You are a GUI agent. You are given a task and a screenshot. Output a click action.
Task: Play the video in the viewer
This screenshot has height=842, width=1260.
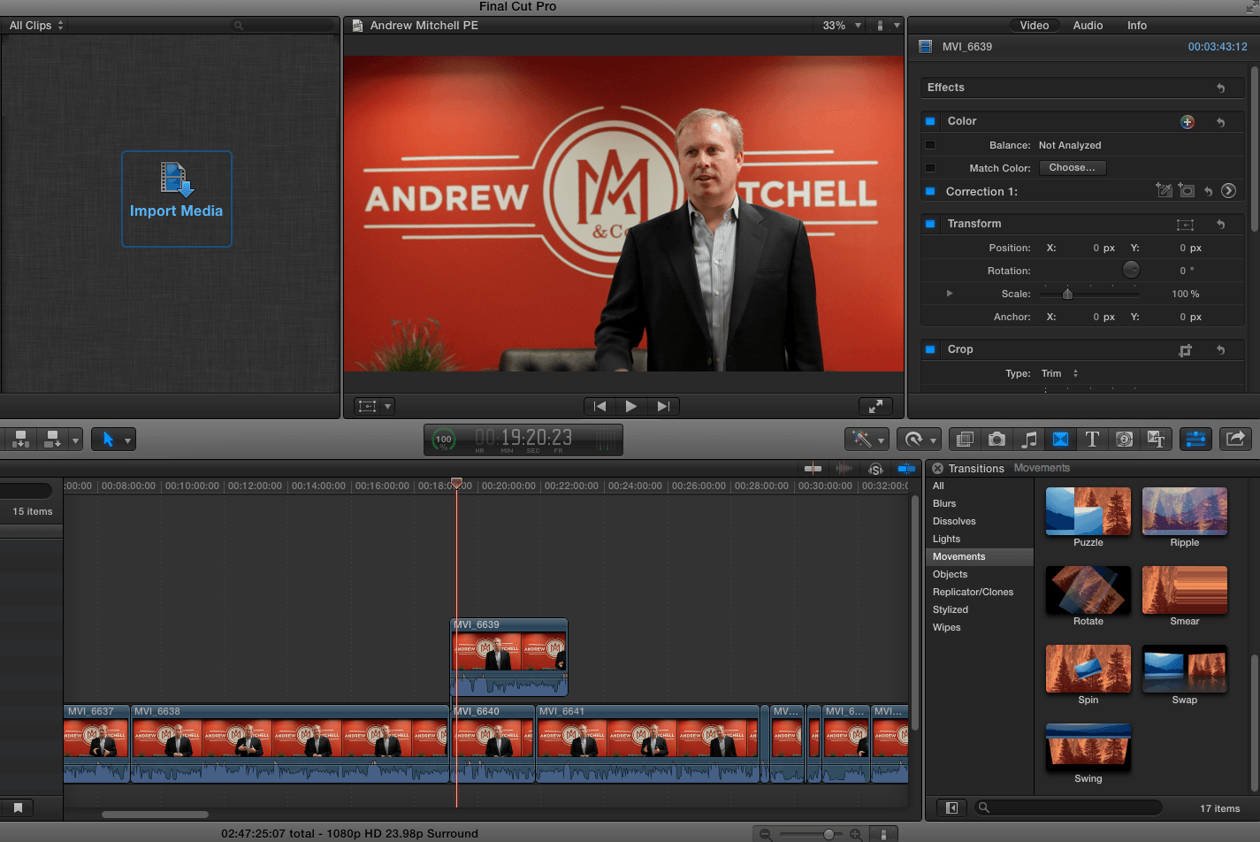tap(630, 406)
